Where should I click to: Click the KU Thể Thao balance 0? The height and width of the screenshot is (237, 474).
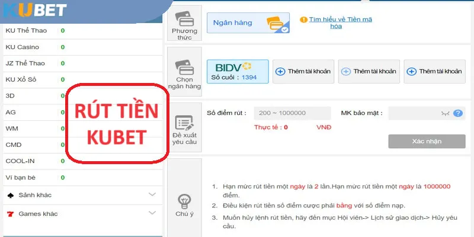pyautogui.click(x=63, y=31)
